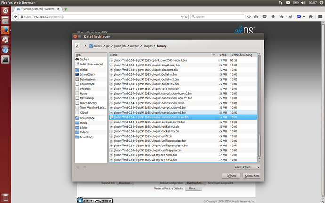The image size is (325, 203).
Task: Select file ubiquiti-nanostation-m-xw.bin
Action: click(x=183, y=117)
